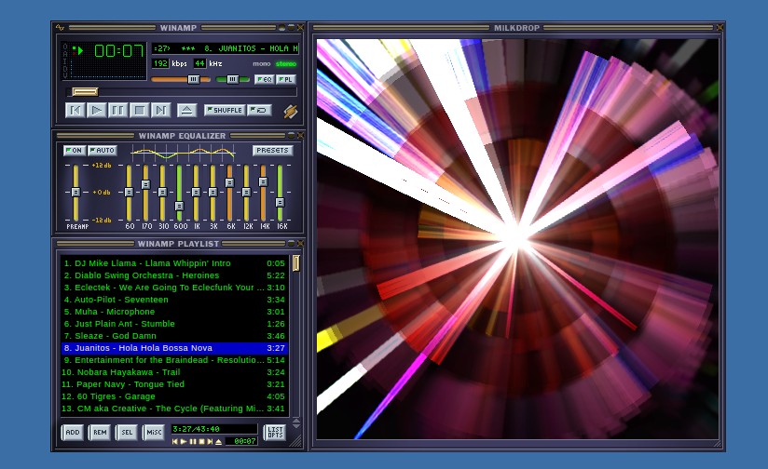The height and width of the screenshot is (469, 768).
Task: Select Nobara Hayakawa - Trail
Action: click(174, 372)
